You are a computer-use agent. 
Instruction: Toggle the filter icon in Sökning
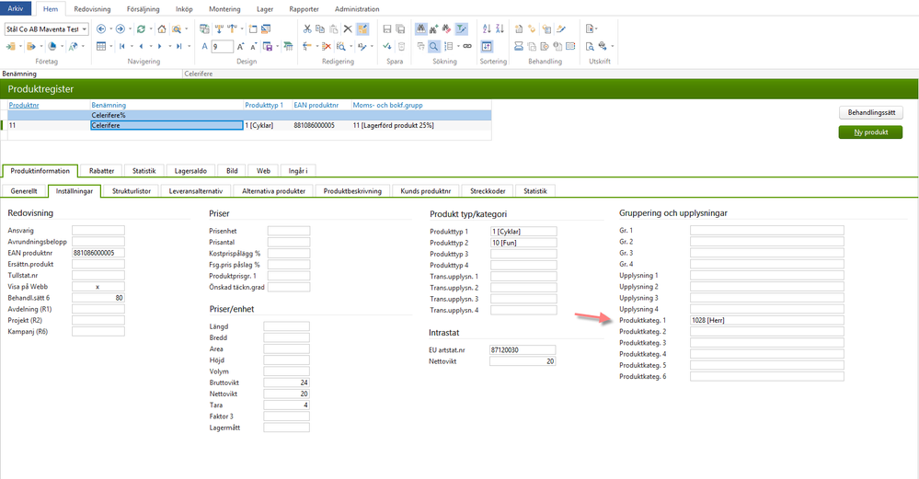[461, 29]
